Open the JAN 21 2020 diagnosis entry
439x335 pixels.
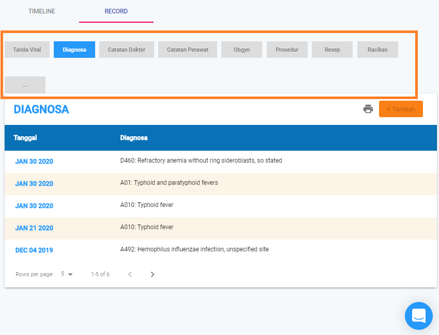(x=34, y=228)
